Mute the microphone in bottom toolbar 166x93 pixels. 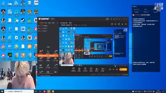click(96, 69)
